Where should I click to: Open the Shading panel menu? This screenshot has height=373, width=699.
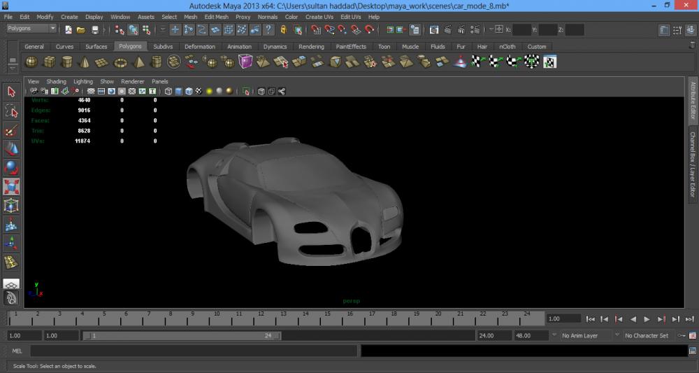[x=56, y=81]
